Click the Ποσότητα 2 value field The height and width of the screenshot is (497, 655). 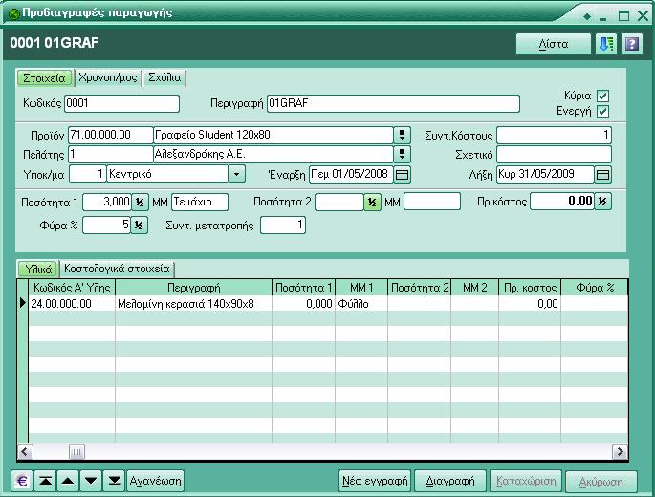[339, 203]
